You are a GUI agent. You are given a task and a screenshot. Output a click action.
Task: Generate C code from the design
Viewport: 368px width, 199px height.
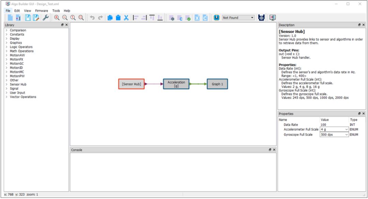point(180,18)
